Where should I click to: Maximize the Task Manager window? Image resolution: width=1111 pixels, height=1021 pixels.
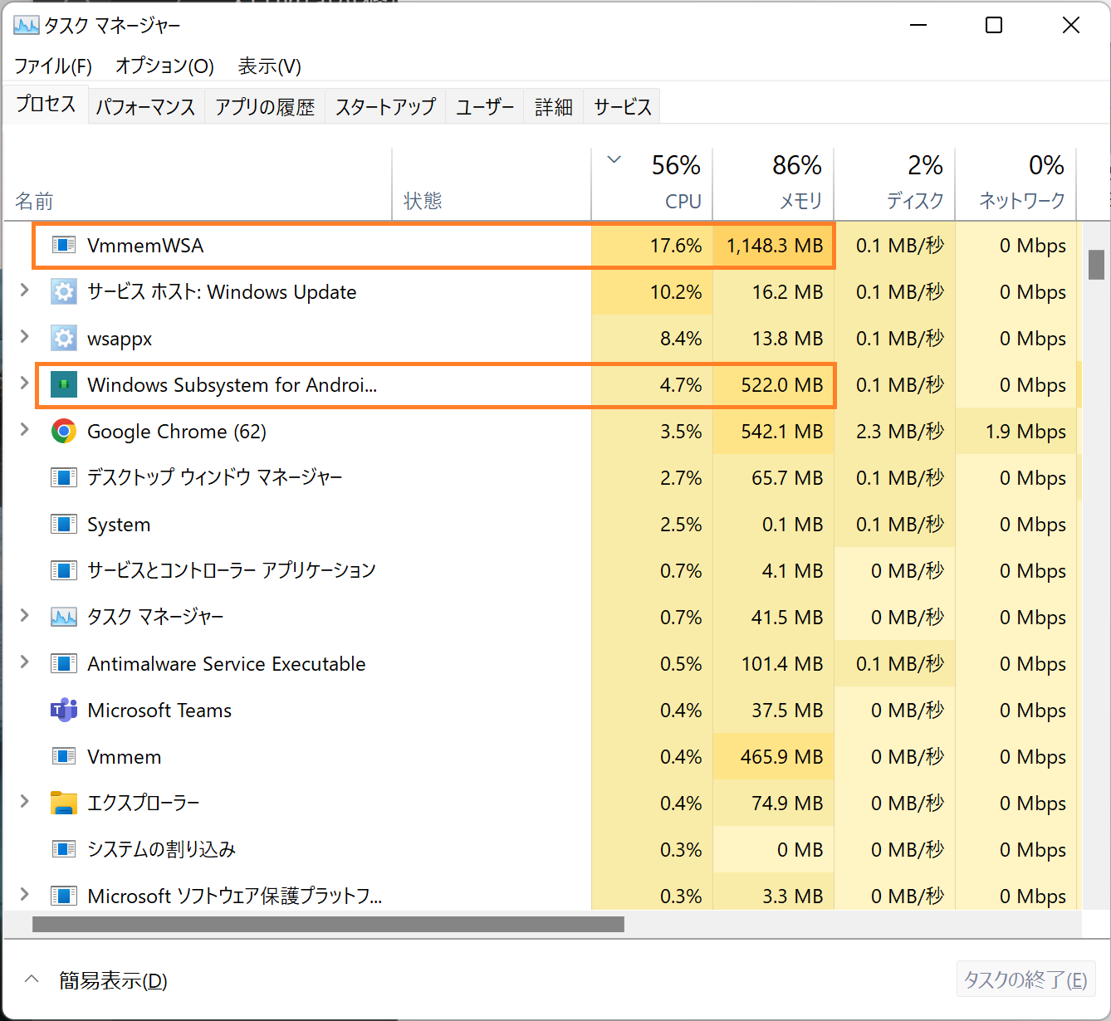[994, 25]
